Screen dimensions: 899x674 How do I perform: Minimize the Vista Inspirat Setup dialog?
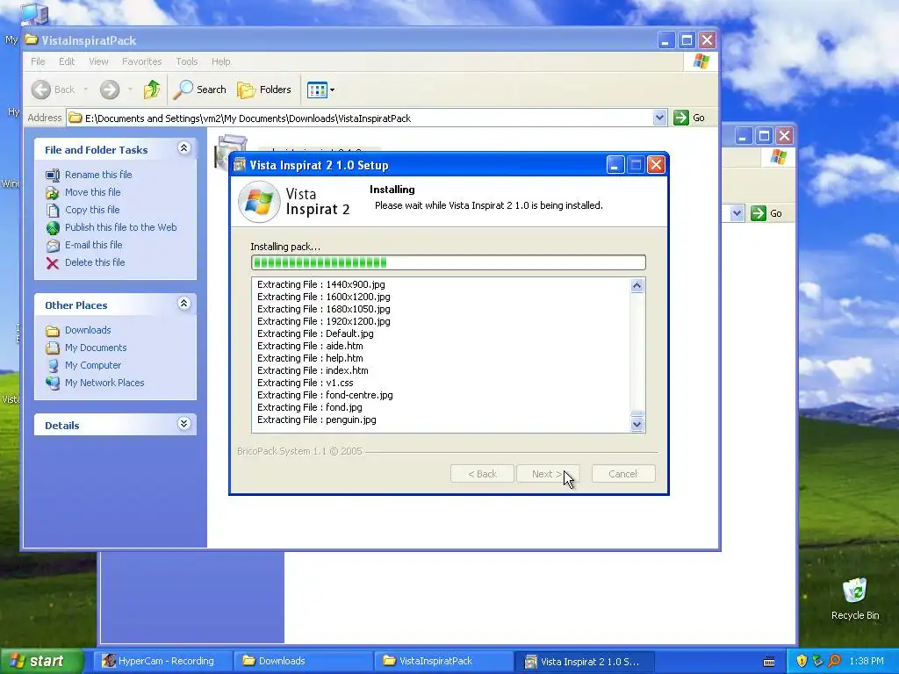[615, 165]
